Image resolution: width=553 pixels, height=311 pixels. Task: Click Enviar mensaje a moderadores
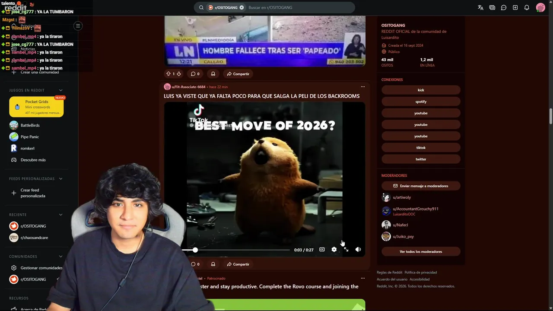(421, 186)
